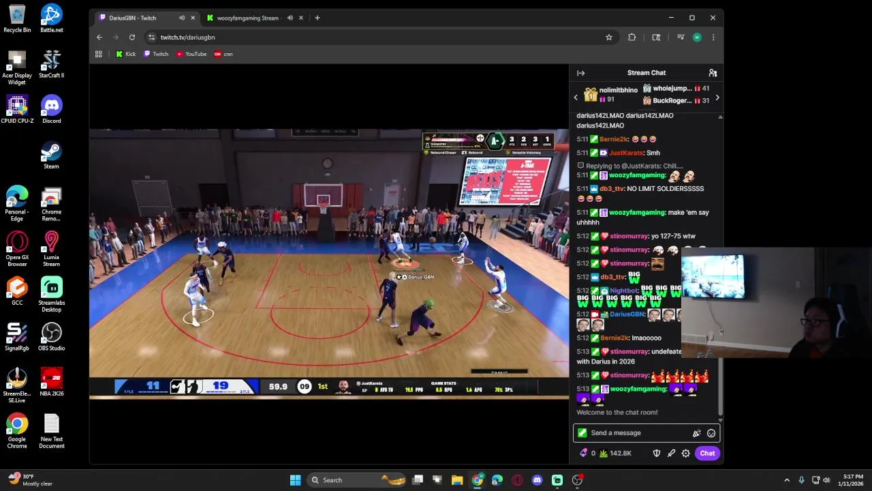Image resolution: width=872 pixels, height=491 pixels.
Task: Open the New Text Document file
Action: click(x=52, y=432)
